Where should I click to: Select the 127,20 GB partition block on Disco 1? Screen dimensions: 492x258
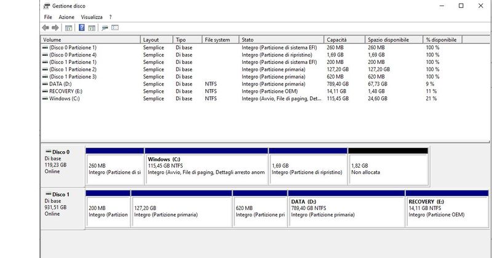(x=181, y=208)
